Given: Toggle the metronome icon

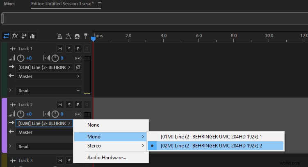Looking at the screenshot, I should 60,36.
